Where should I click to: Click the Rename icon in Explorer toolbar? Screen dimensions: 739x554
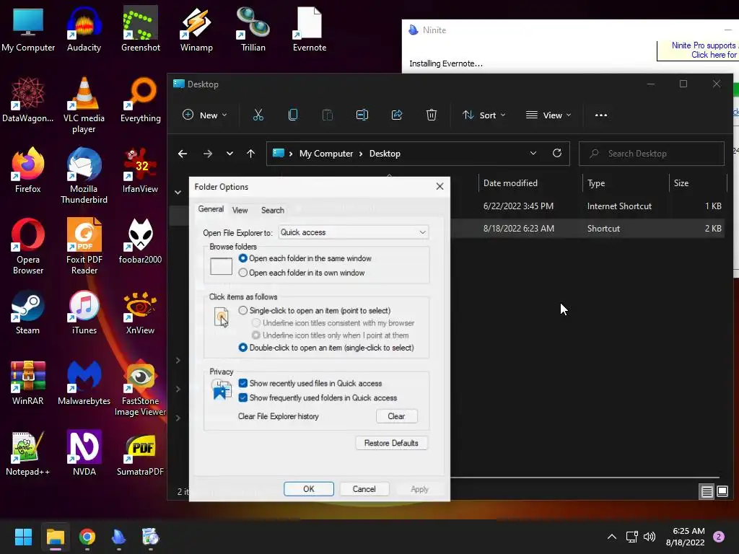click(362, 115)
